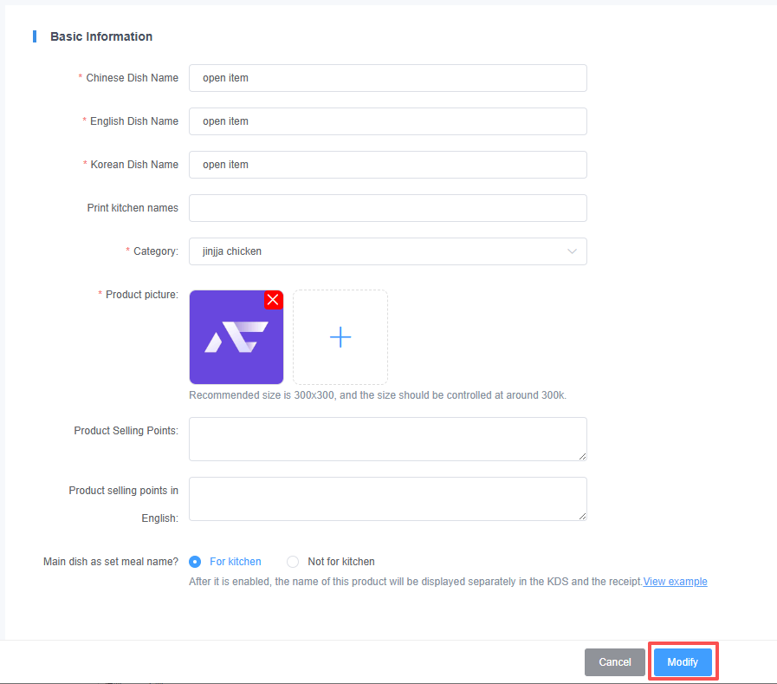The width and height of the screenshot is (777, 684).
Task: Click the empty Print kitchen names field
Action: (387, 208)
